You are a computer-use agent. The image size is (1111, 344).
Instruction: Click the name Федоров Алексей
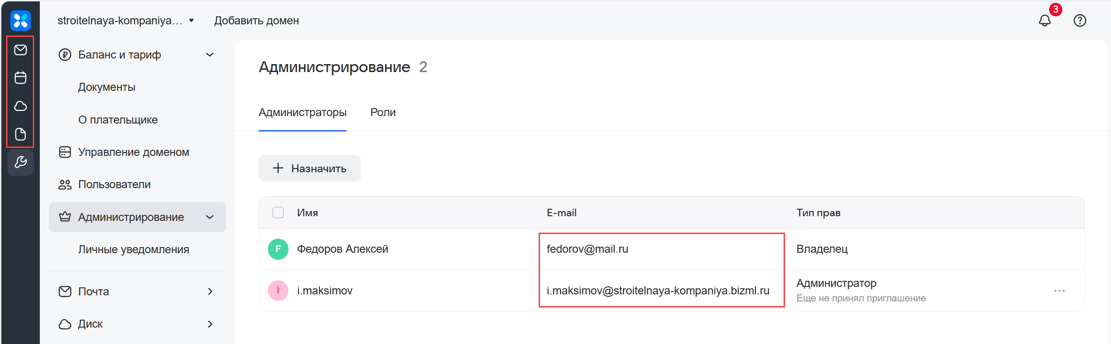click(x=343, y=249)
